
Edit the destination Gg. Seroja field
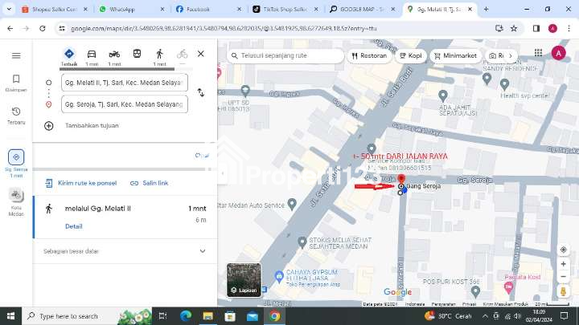tap(125, 104)
